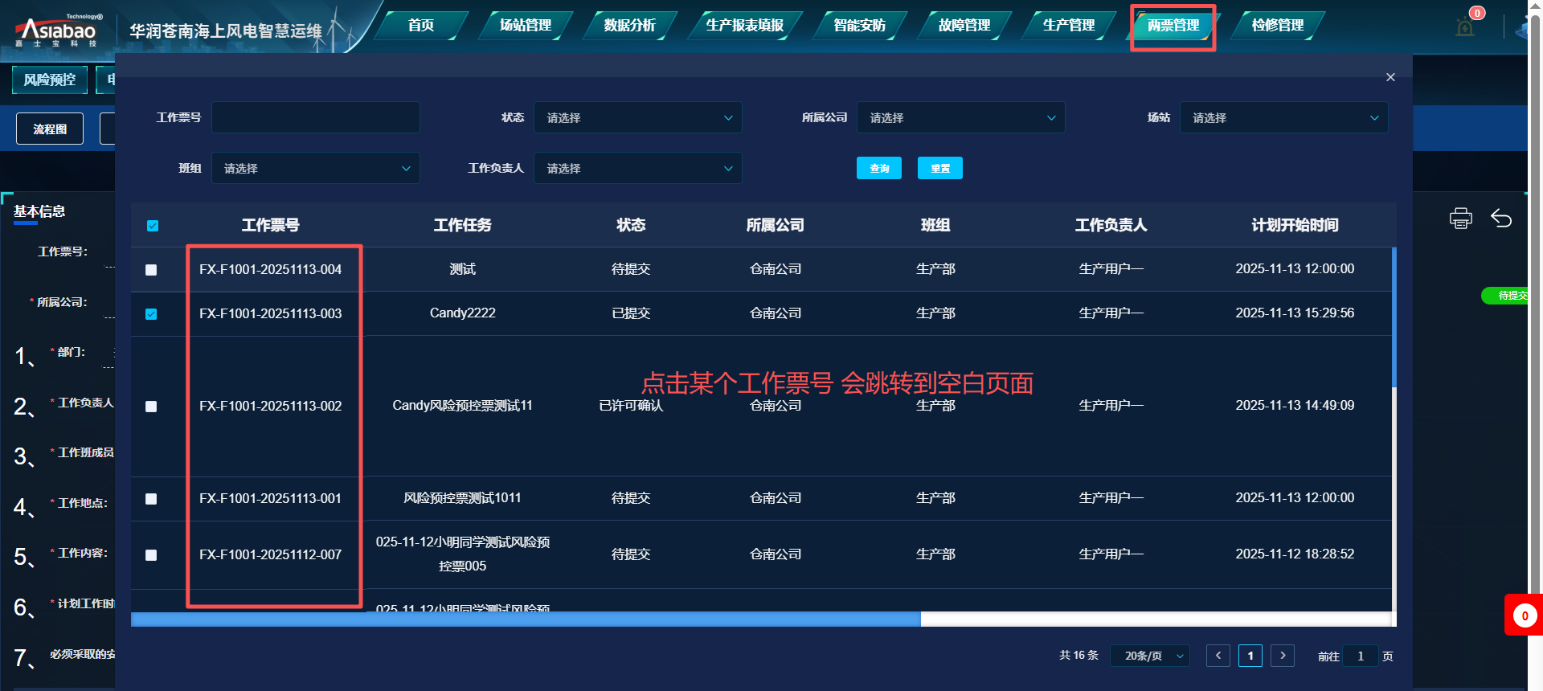Open the 20条/页 page size selector
Screen dimensions: 1543x691
click(1149, 656)
